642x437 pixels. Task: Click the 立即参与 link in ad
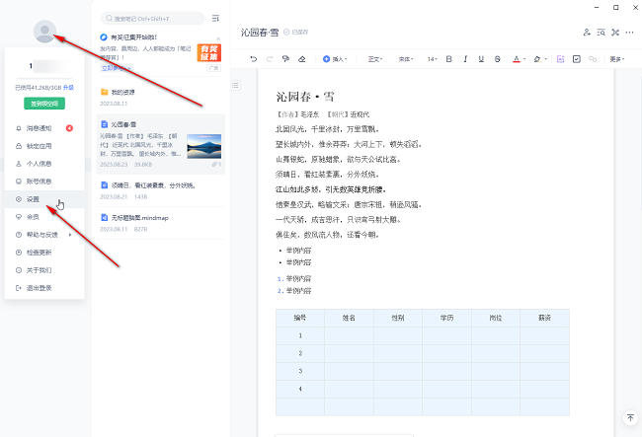pos(115,68)
